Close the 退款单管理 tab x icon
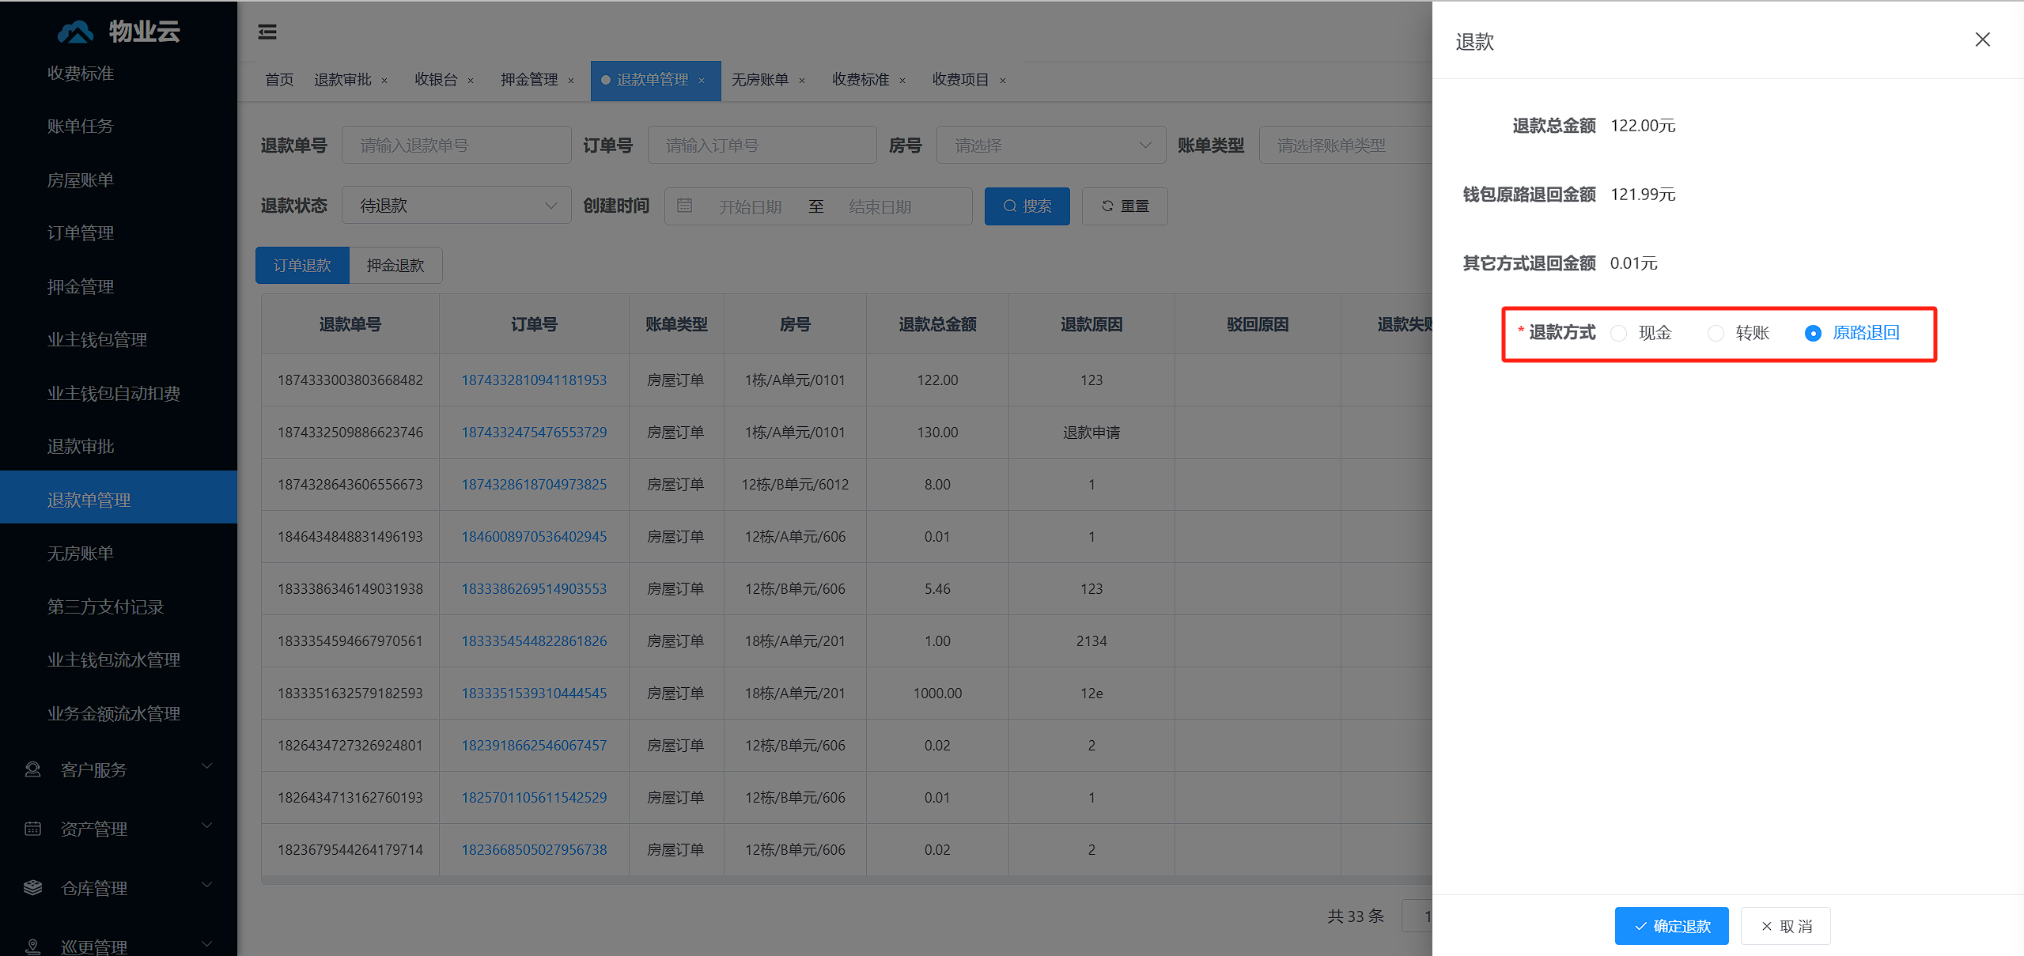The width and height of the screenshot is (2024, 956). pyautogui.click(x=702, y=81)
